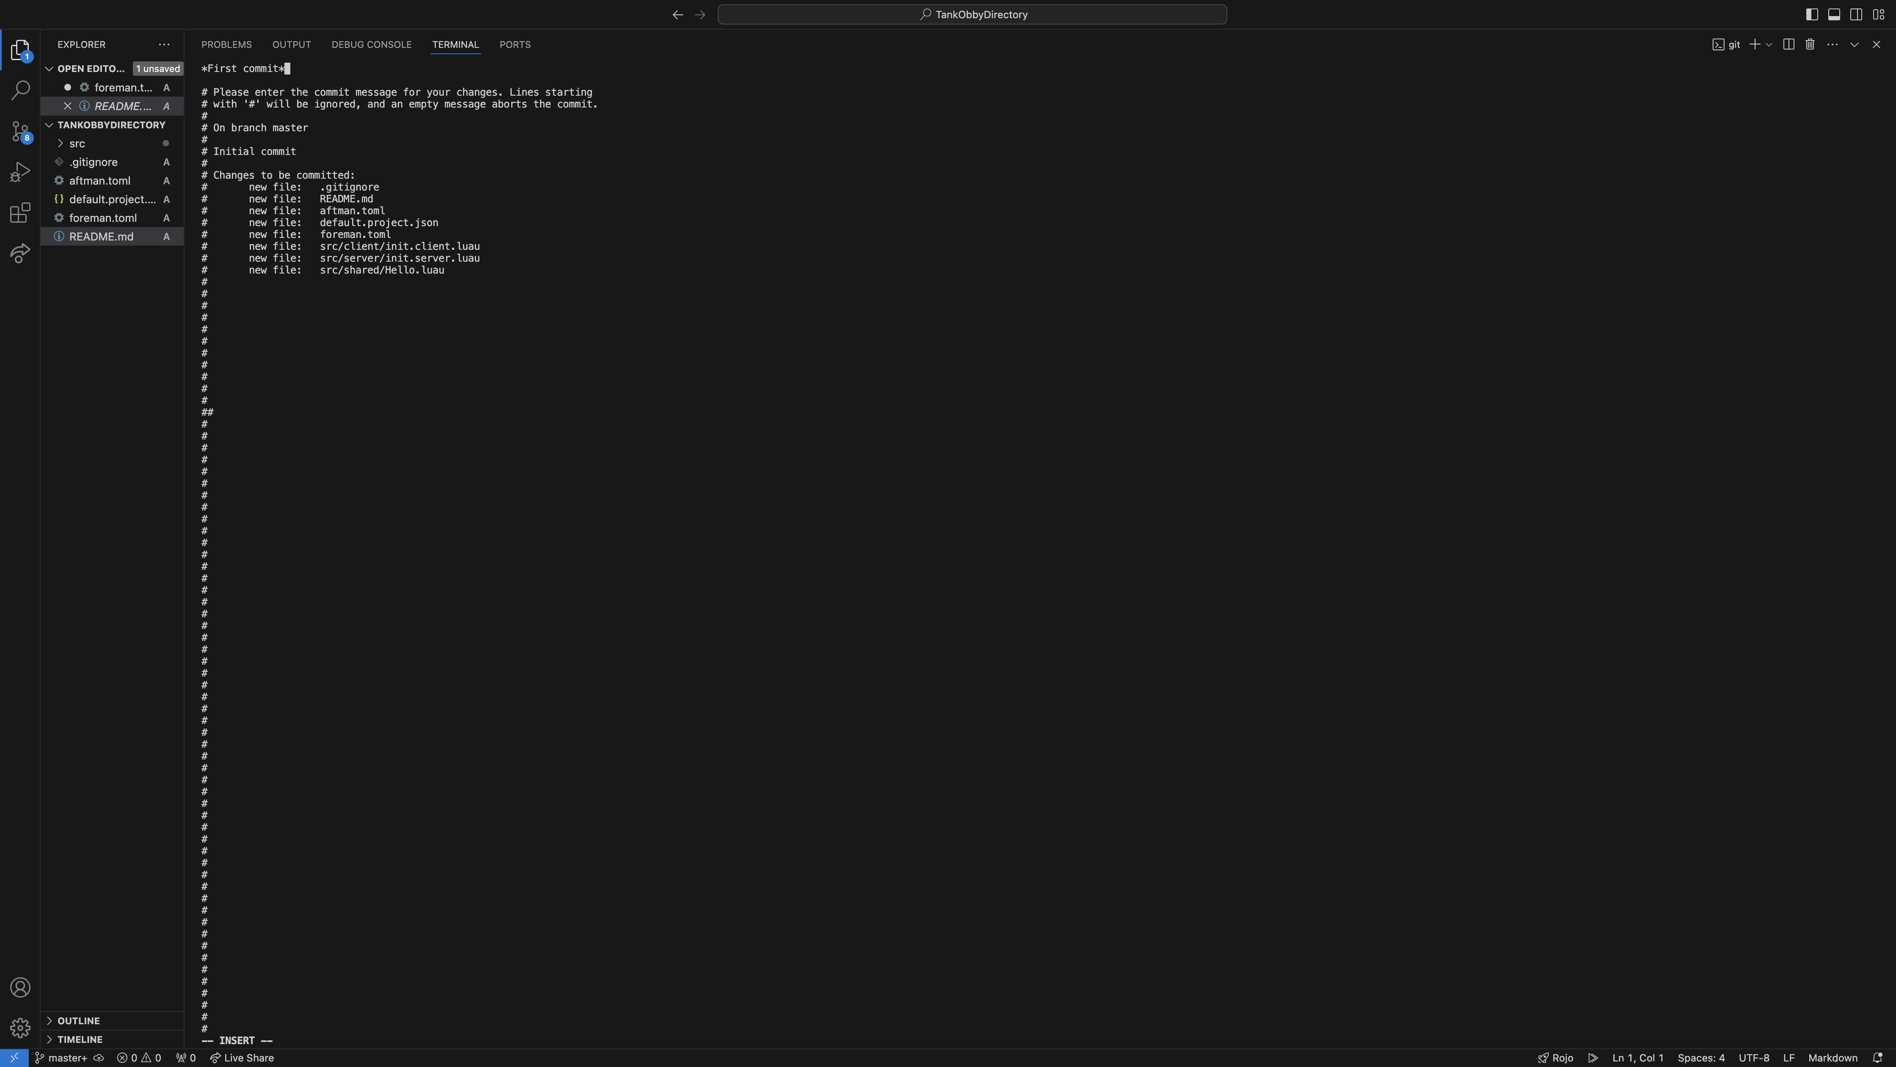The height and width of the screenshot is (1067, 1896).
Task: Open the new terminal launch profile dropdown
Action: (1769, 45)
